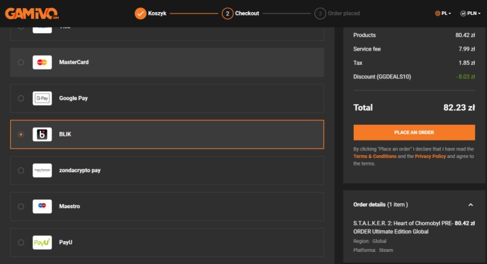Click the MasterCard logo icon

[42, 62]
